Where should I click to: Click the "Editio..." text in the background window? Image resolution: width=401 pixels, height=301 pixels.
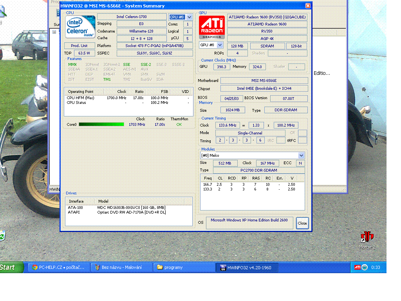tap(322, 73)
